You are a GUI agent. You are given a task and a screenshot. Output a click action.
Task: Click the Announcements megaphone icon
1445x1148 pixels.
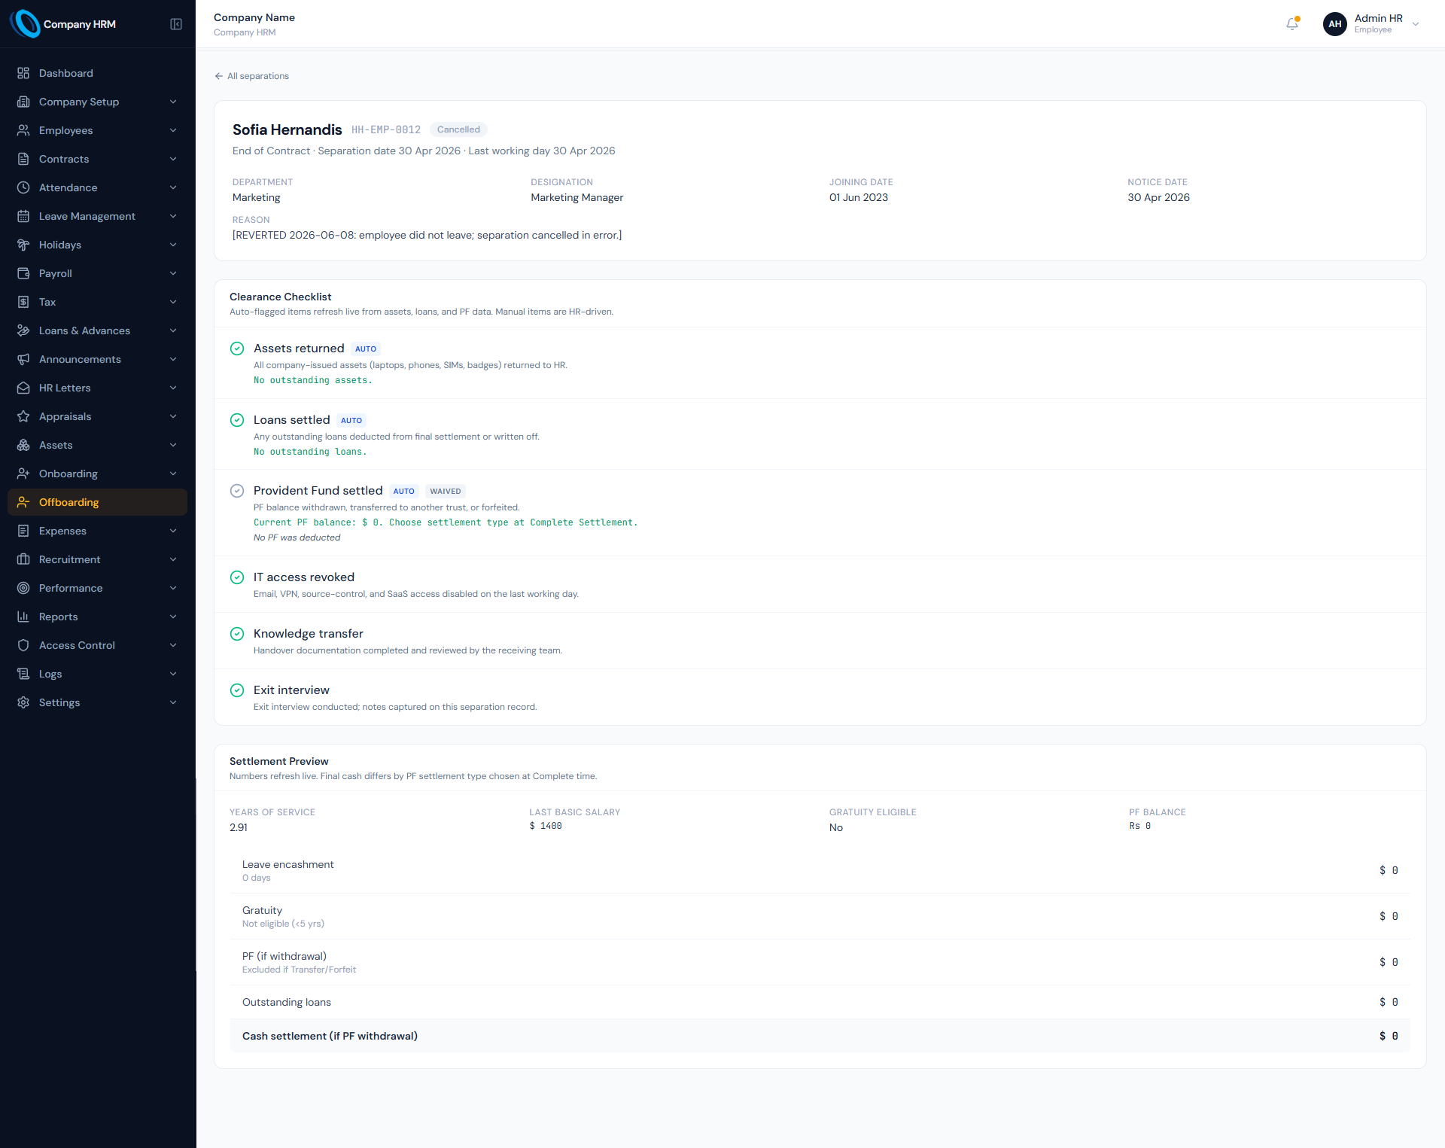23,359
